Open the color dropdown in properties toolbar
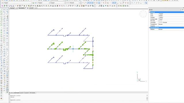The height and width of the screenshot is (103, 184). click(x=43, y=3)
